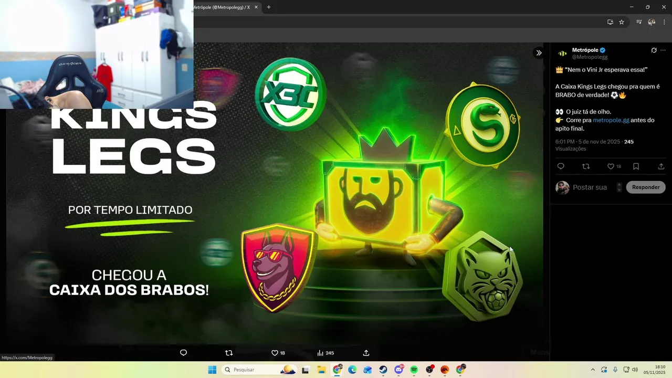Open Spotify from the taskbar
The height and width of the screenshot is (378, 672).
[414, 370]
